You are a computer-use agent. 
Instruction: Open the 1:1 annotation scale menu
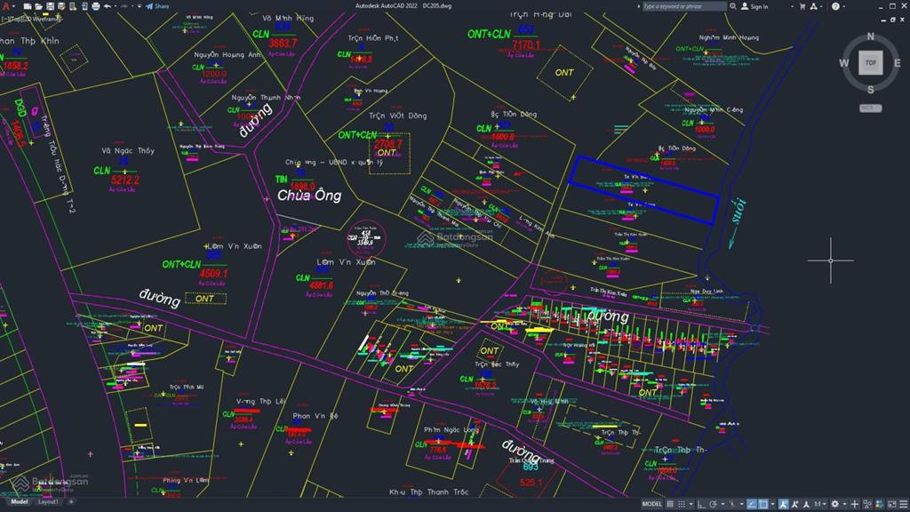coord(820,504)
